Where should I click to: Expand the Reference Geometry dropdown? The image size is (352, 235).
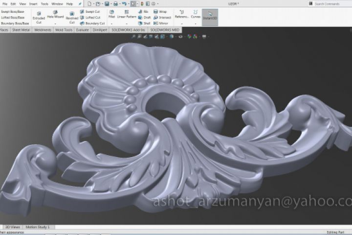click(182, 23)
